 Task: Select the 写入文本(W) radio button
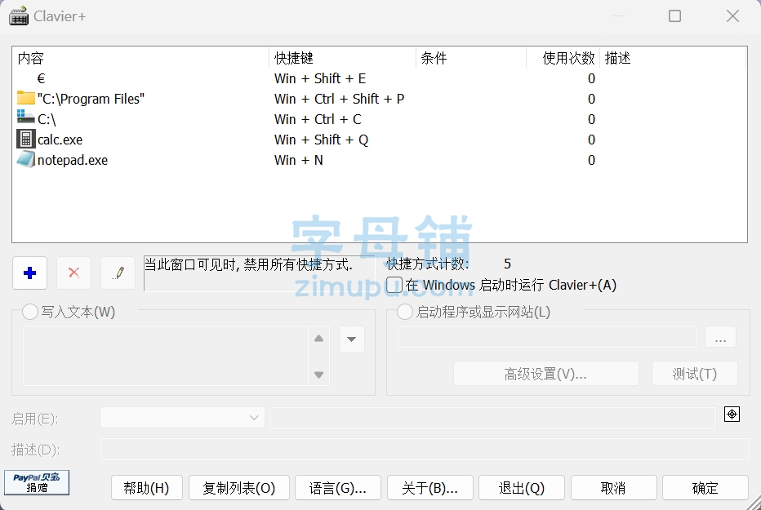[x=30, y=312]
